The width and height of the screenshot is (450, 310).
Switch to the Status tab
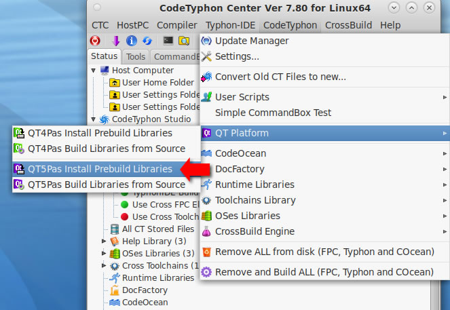click(x=104, y=56)
